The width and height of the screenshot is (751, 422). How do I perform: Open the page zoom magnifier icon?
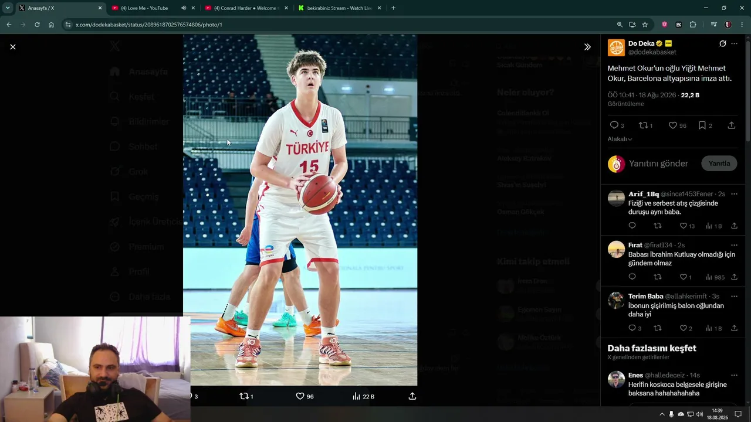620,25
